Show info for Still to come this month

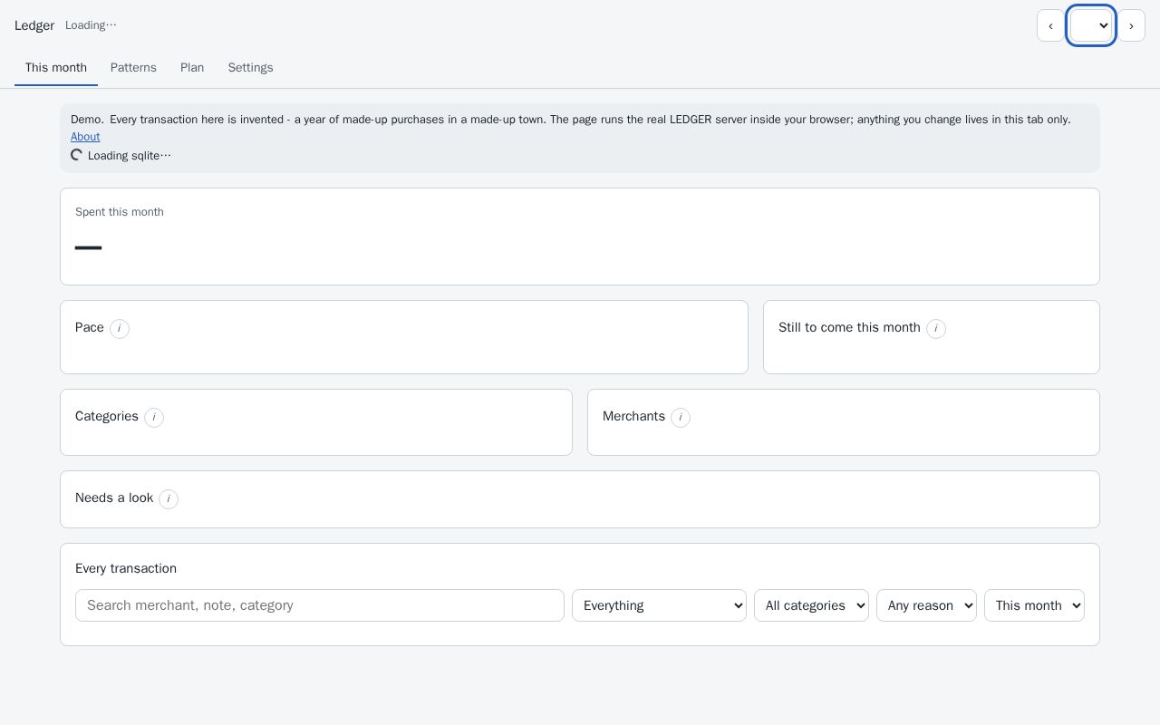(x=936, y=329)
